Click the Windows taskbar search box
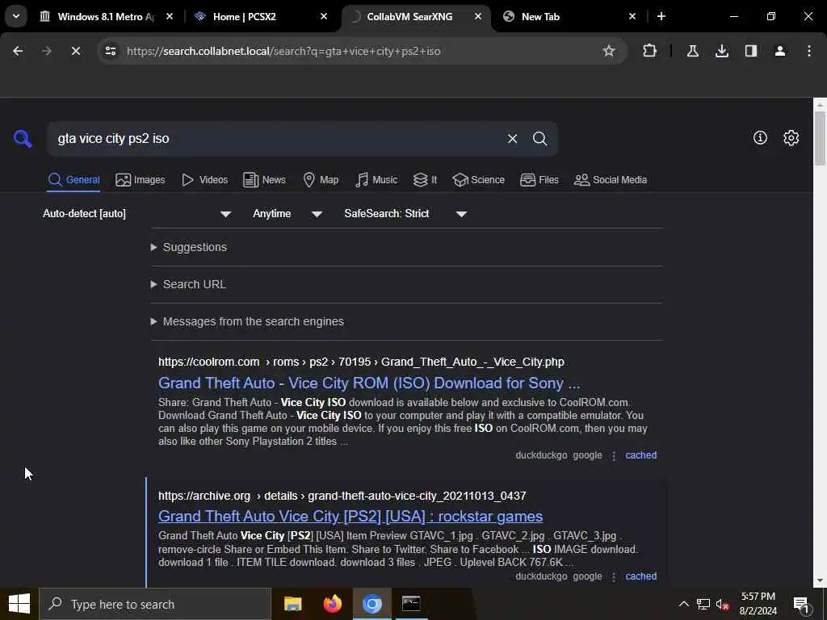 pos(155,604)
